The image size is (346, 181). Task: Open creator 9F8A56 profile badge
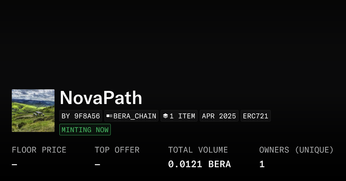click(x=81, y=116)
